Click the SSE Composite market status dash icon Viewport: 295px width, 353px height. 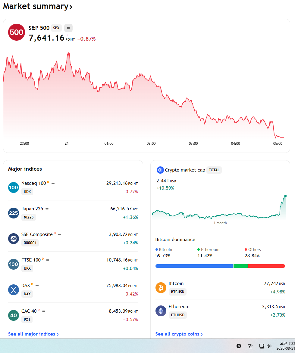pyautogui.click(x=60, y=234)
